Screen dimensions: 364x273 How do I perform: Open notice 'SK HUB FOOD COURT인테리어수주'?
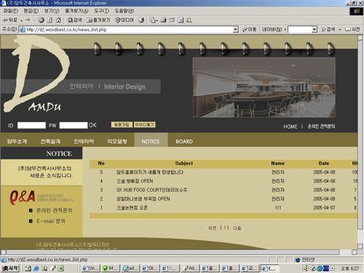pyautogui.click(x=151, y=190)
